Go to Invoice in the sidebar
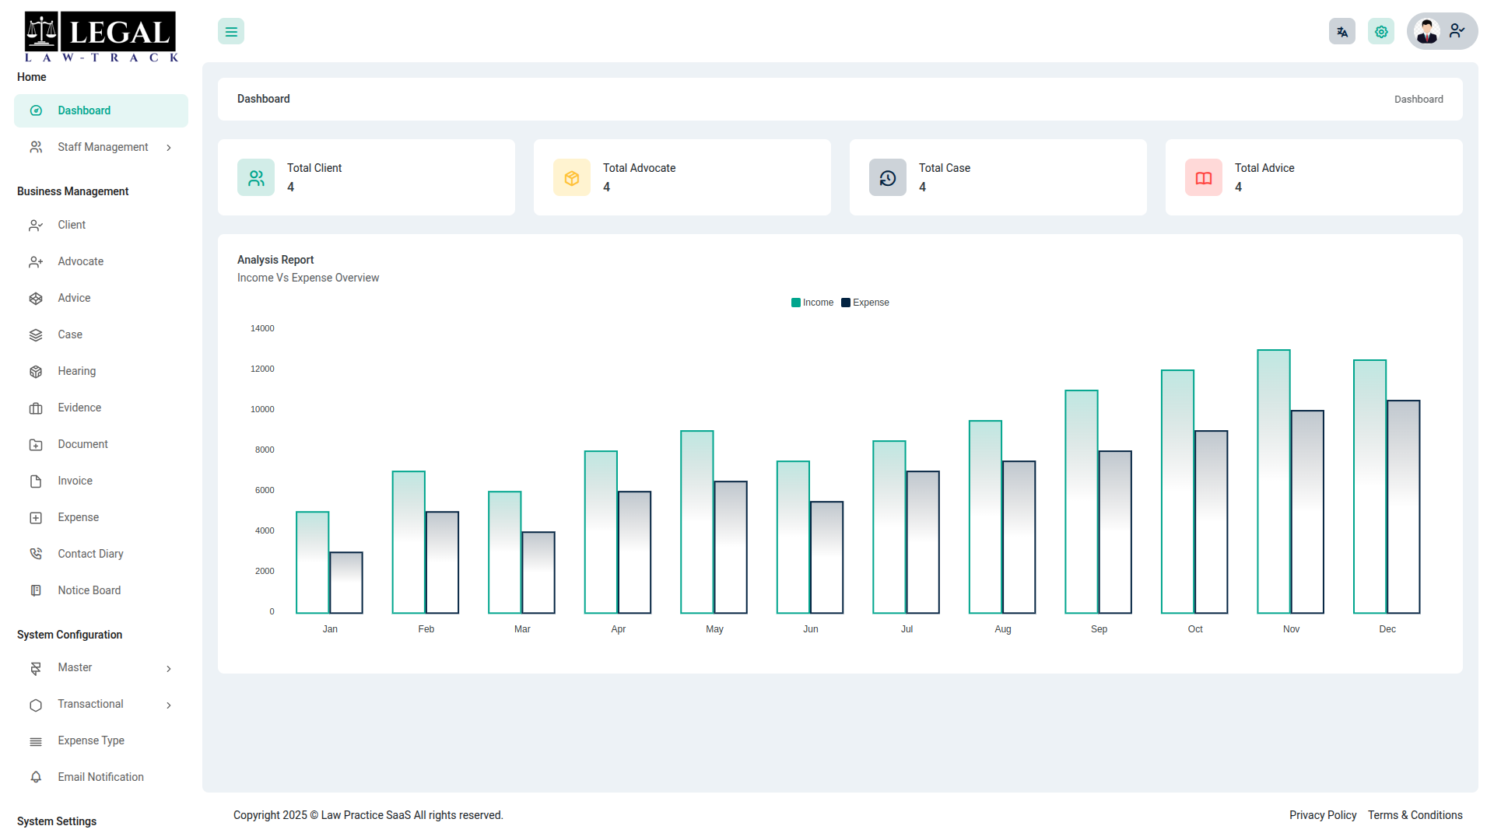 click(101, 481)
